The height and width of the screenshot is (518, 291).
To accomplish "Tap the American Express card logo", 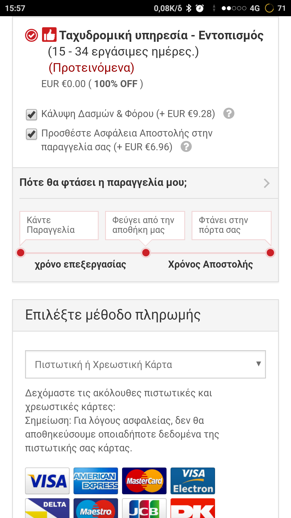I will [x=96, y=481].
